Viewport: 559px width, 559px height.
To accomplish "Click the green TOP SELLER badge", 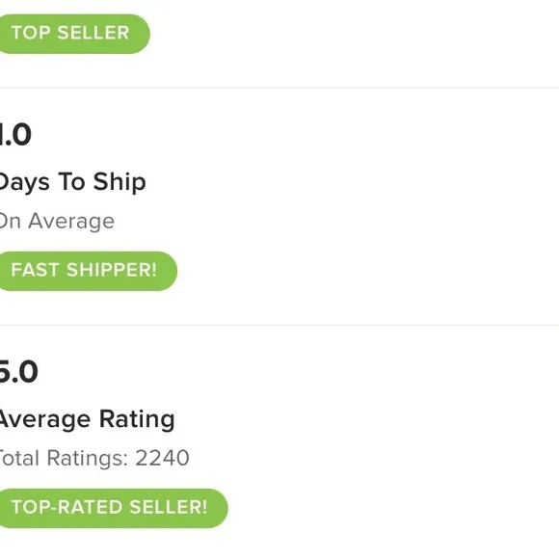I will pos(73,34).
